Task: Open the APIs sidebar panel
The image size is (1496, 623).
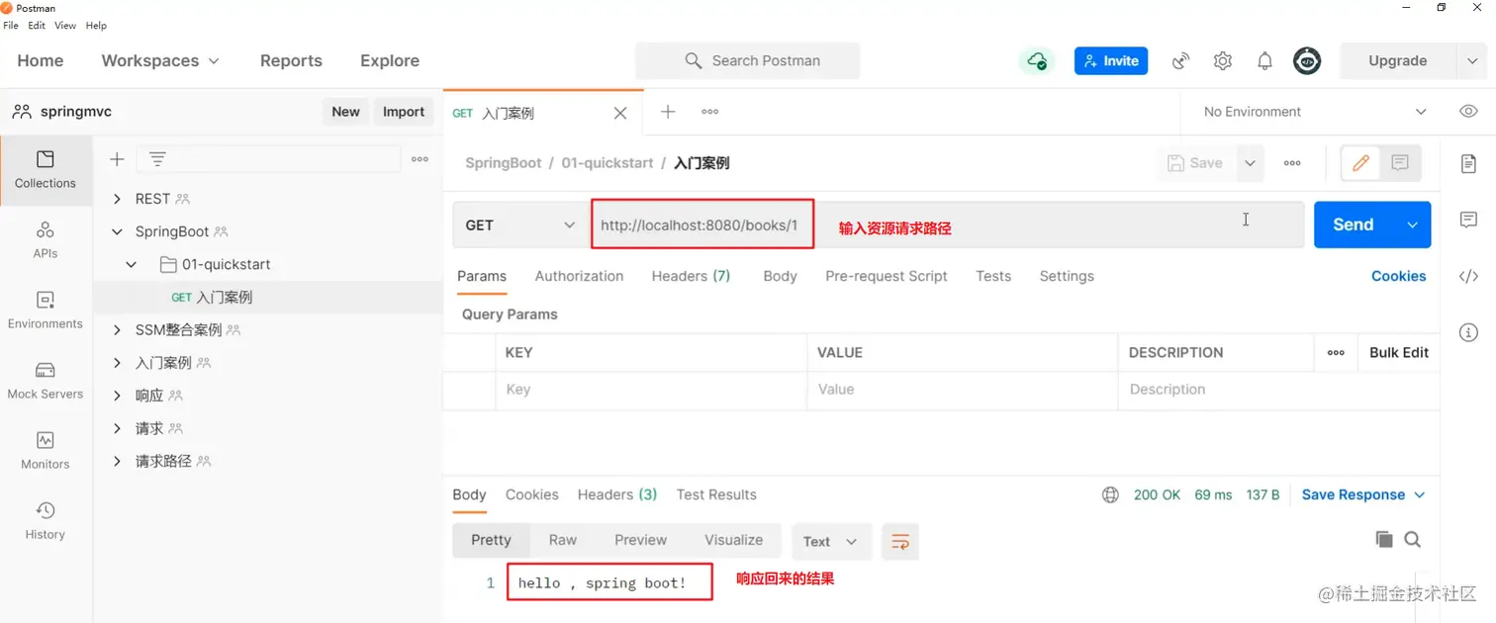Action: point(46,240)
